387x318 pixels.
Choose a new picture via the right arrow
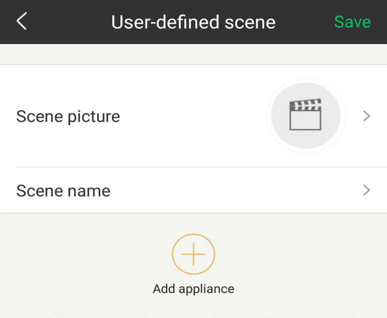coord(367,116)
